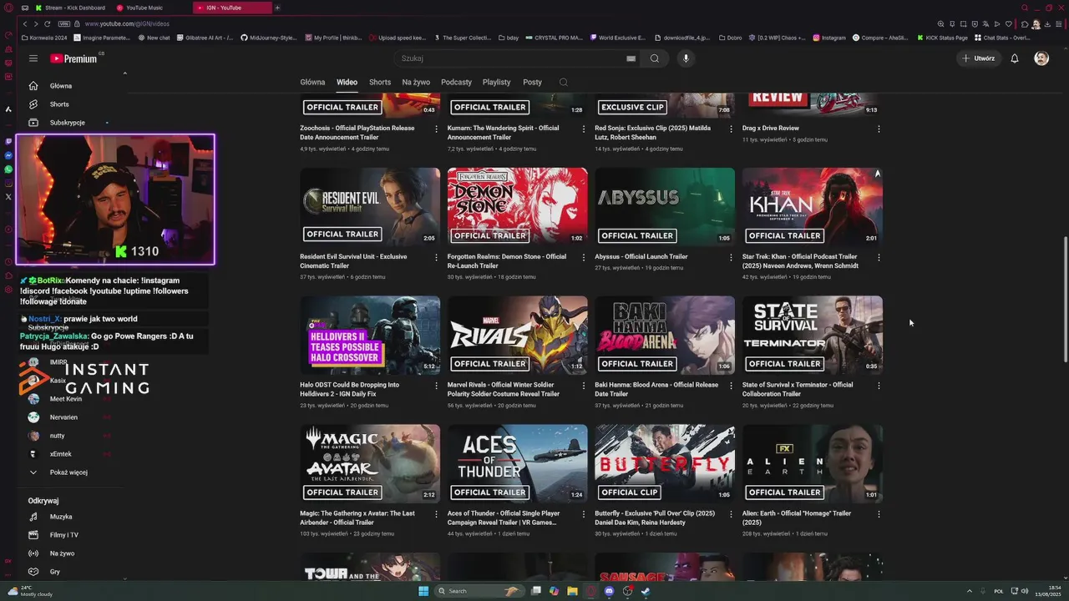
Task: Open Marvel Rivals video thumbnail
Action: pos(517,335)
